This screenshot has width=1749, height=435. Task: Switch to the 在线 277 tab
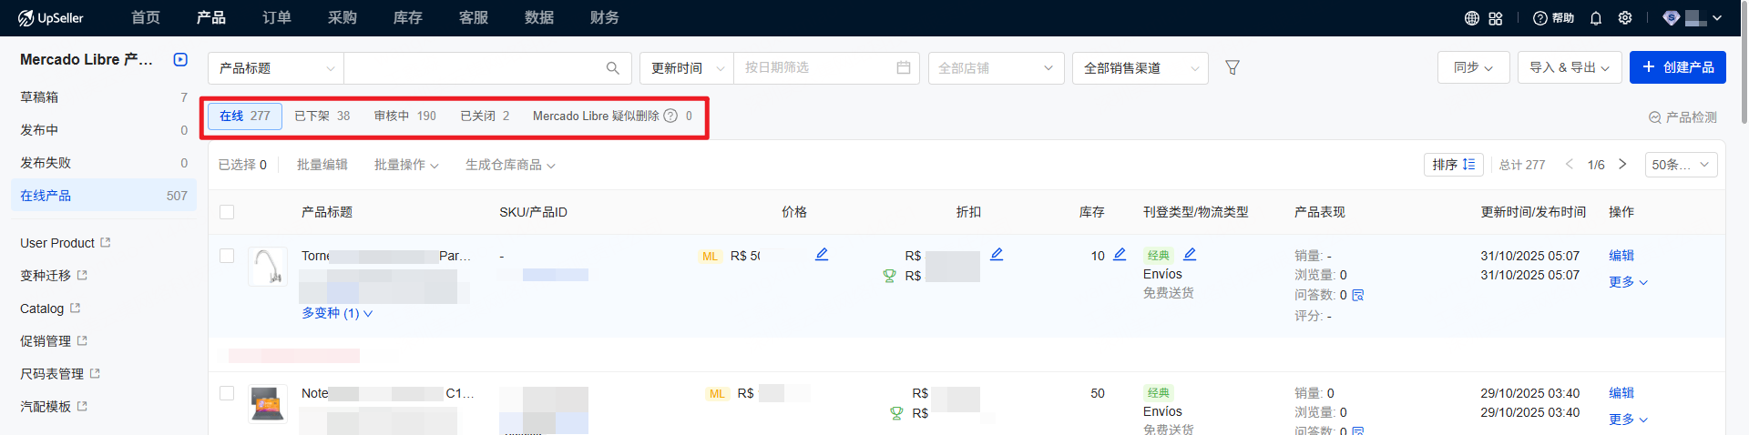tap(245, 116)
